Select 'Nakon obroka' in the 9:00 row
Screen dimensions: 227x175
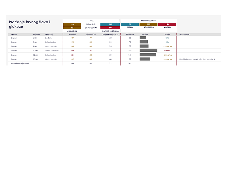[51, 46]
